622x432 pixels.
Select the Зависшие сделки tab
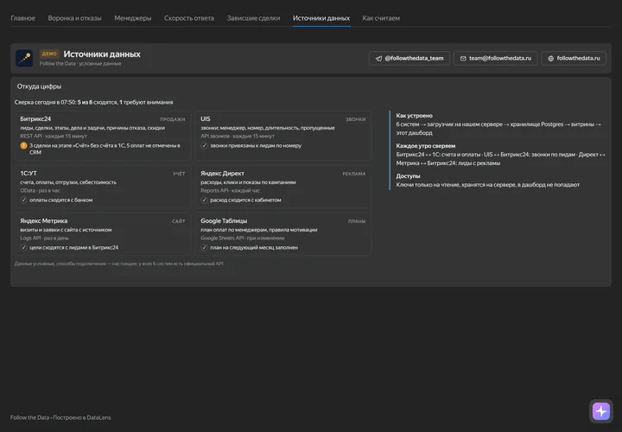click(x=253, y=18)
